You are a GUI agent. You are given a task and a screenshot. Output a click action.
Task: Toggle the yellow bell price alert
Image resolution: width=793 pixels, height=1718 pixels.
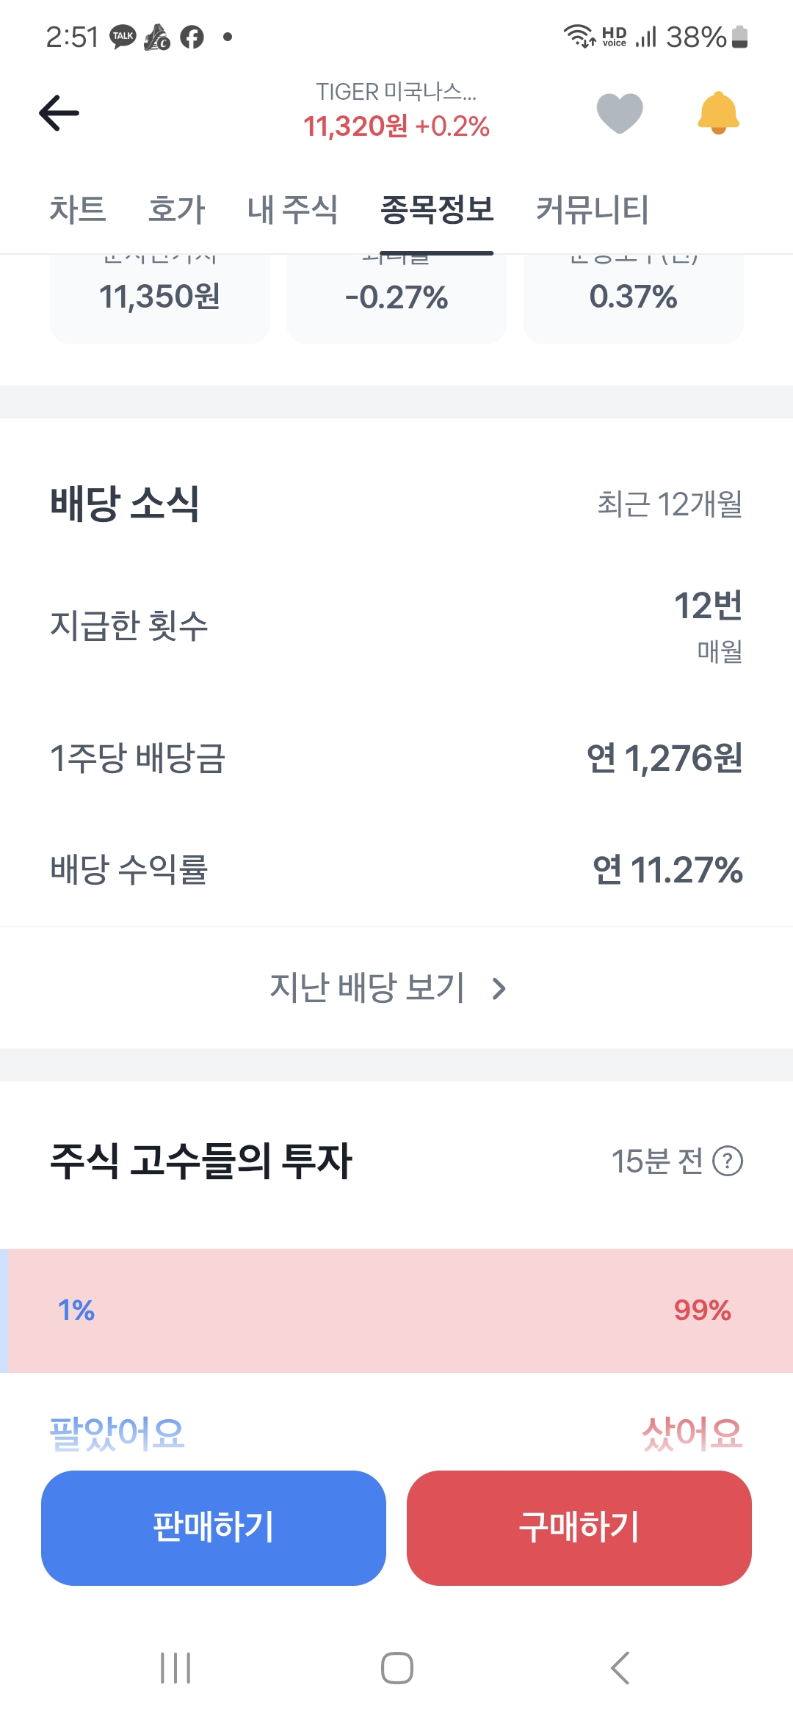(x=718, y=113)
